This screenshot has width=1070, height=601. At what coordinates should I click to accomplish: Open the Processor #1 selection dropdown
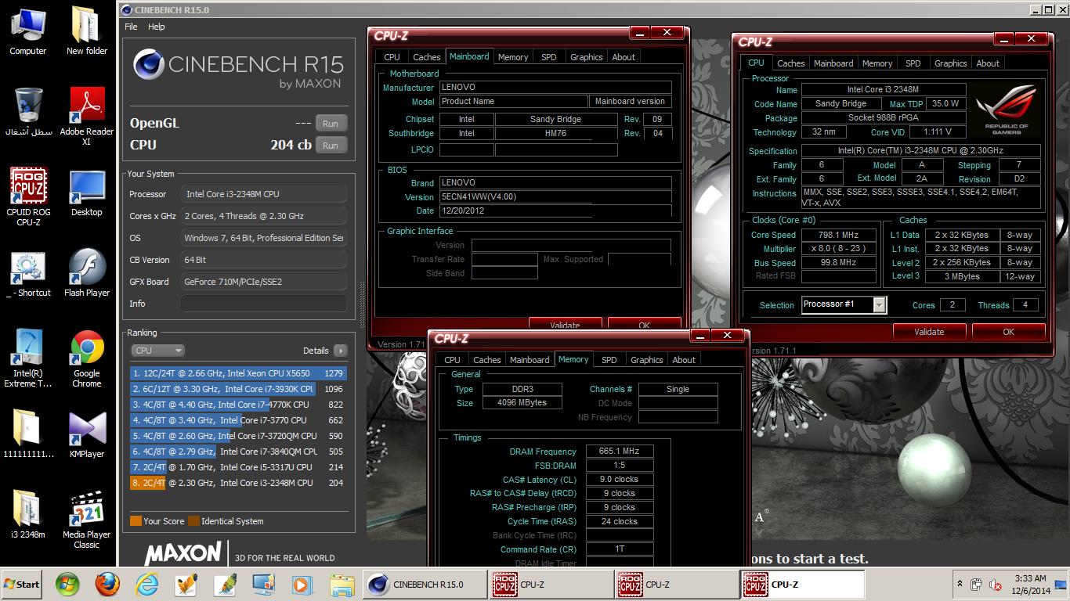point(844,304)
